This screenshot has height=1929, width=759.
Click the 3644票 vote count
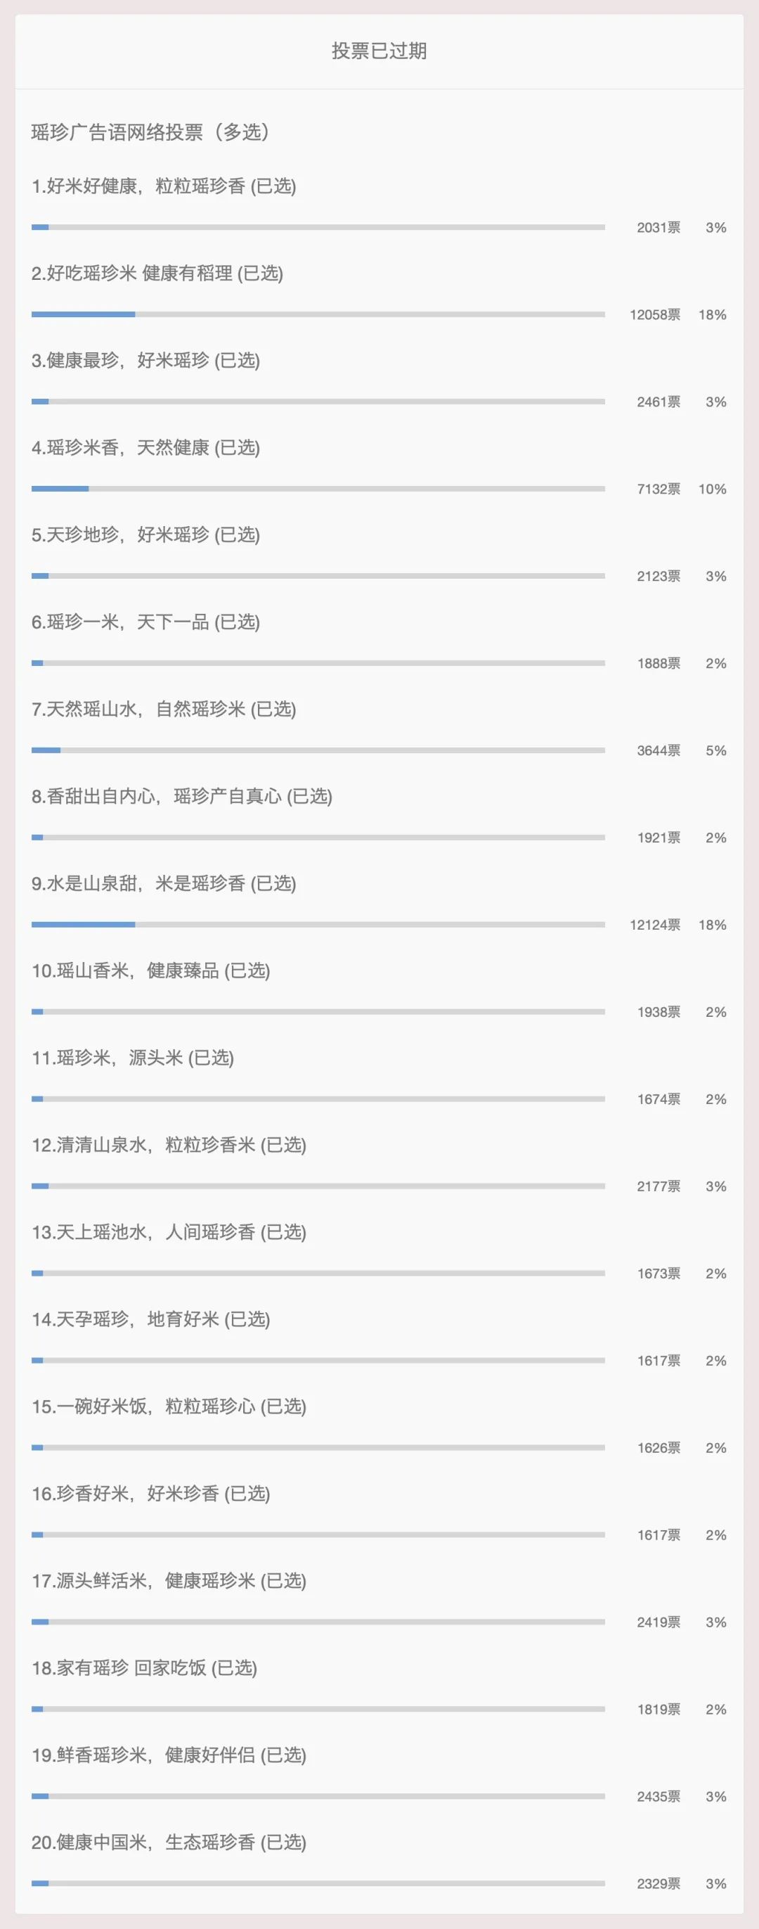[x=659, y=750]
